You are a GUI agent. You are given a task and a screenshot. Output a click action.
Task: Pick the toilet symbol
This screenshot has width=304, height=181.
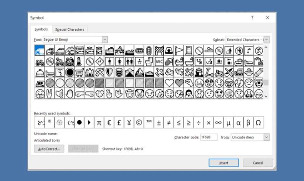click(x=149, y=61)
